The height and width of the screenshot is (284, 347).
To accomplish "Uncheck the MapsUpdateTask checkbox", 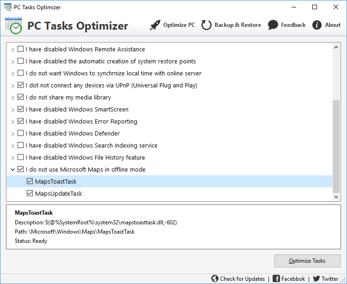I will click(30, 194).
